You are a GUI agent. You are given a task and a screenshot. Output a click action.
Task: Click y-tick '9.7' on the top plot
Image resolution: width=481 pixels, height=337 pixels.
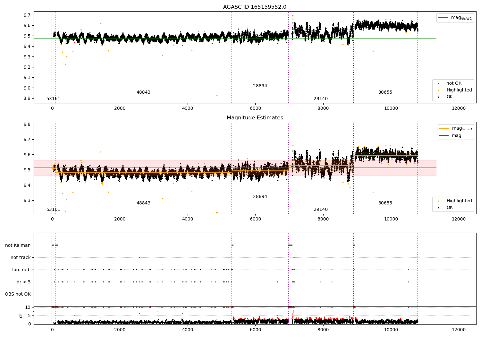[x=27, y=15]
